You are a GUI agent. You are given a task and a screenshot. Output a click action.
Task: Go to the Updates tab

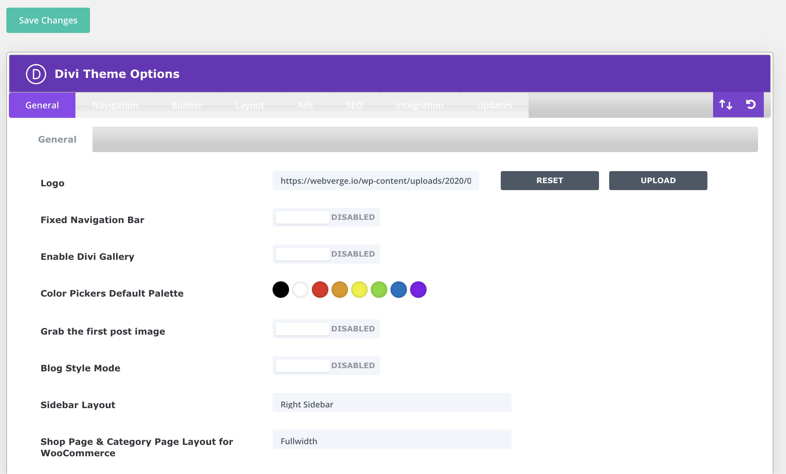(494, 105)
